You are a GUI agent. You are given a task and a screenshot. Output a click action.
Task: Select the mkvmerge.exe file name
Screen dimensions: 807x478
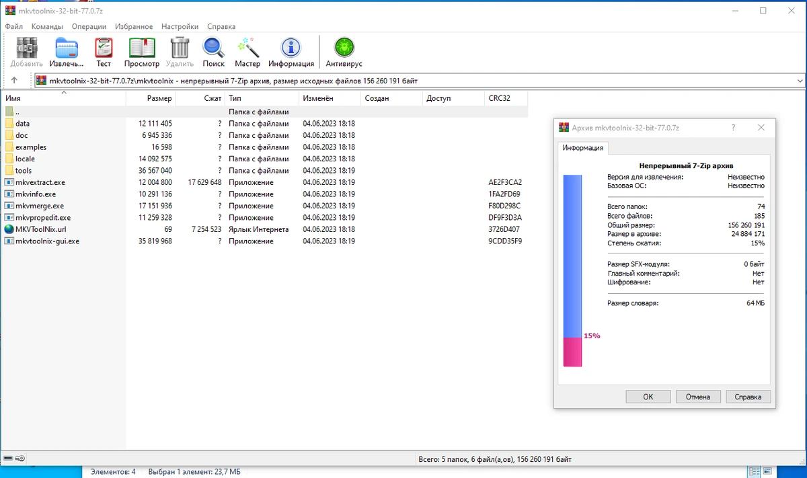click(40, 206)
